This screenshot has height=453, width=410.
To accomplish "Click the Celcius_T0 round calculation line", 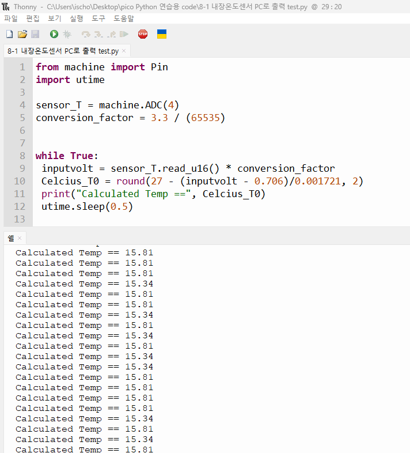I will (x=202, y=181).
